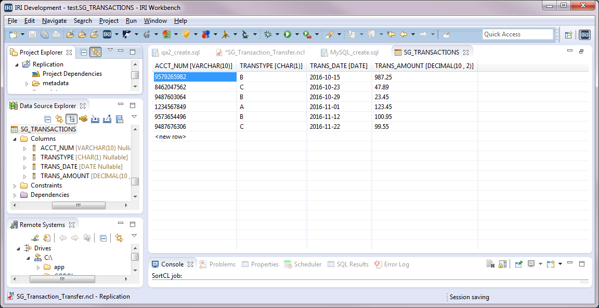
Task: Open the File menu
Action: [12, 21]
